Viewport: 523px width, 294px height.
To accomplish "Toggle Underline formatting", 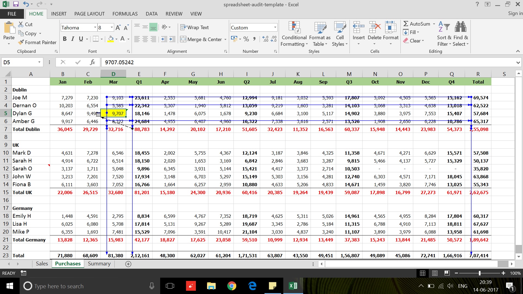I will pos(81,39).
